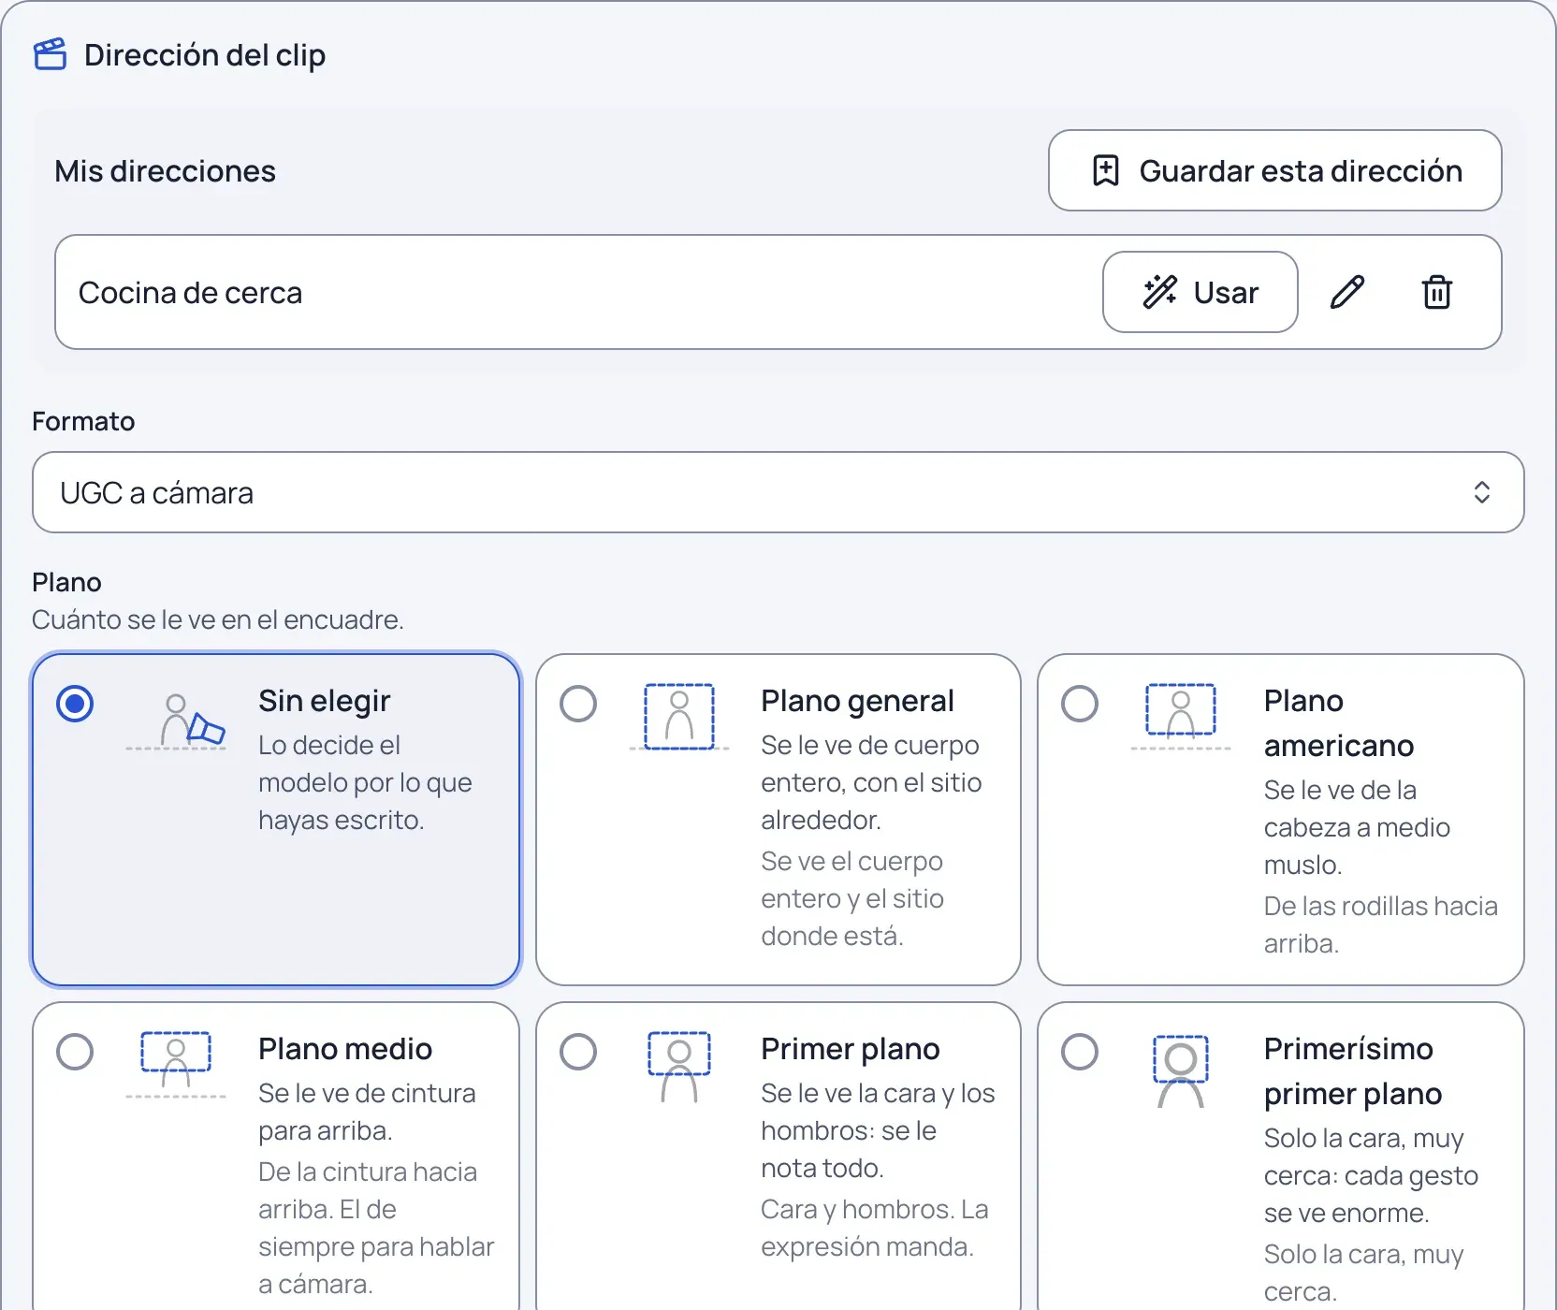
Task: Click the clapperboard icon beside Dirección del clip
Action: (x=51, y=54)
